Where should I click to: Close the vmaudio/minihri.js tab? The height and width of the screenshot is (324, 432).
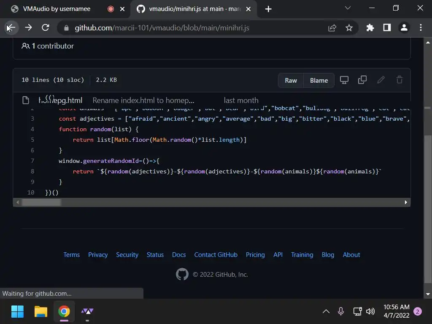[248, 9]
